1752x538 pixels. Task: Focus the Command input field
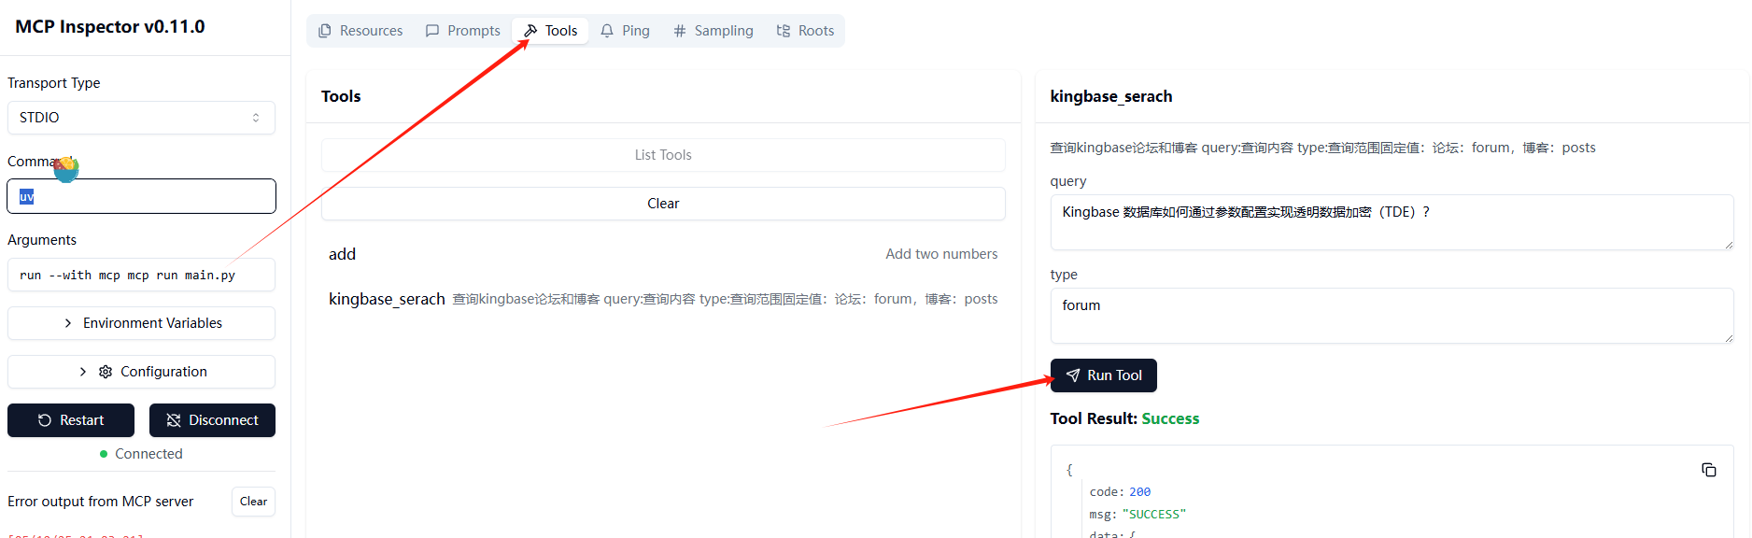[141, 196]
